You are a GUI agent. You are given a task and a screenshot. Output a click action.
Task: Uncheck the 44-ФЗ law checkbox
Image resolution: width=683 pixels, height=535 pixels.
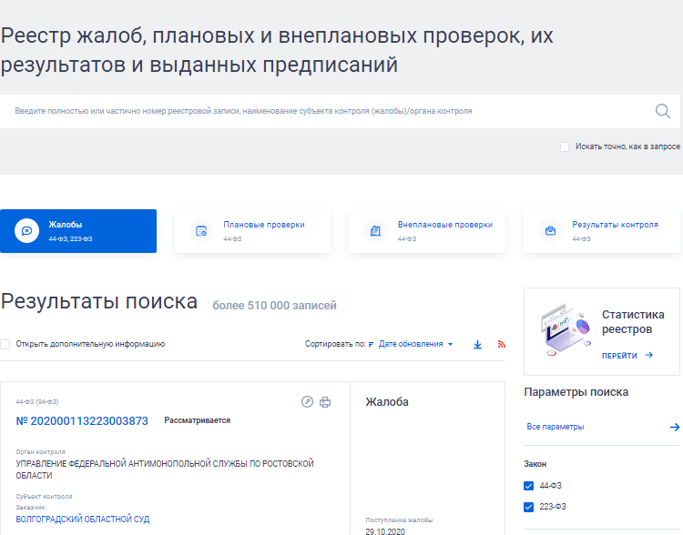point(529,486)
